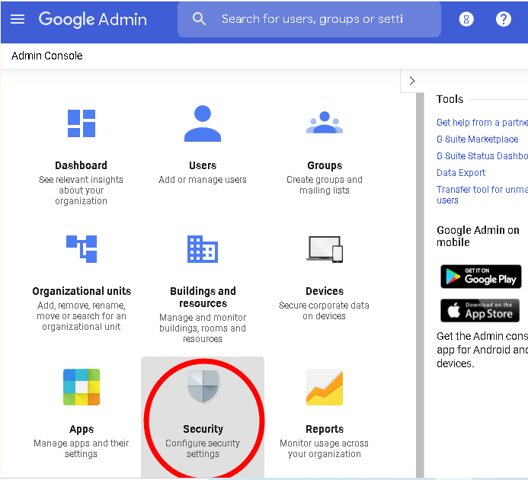528x480 pixels.
Task: Click the Dashboard title text
Action: pos(82,165)
